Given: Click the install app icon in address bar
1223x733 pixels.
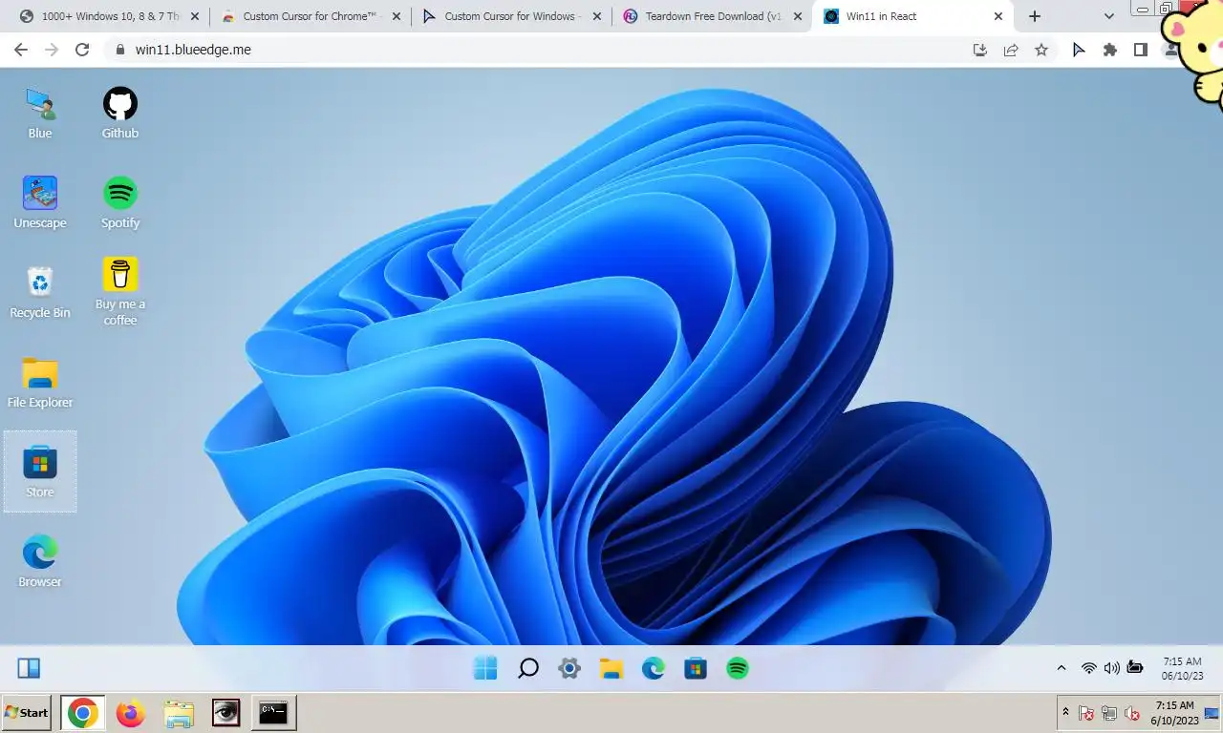Looking at the screenshot, I should [980, 50].
